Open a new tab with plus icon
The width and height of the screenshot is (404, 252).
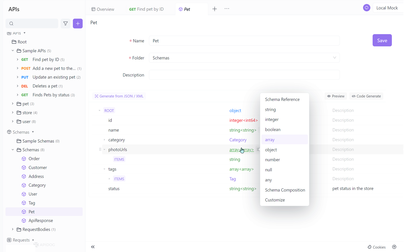(x=215, y=9)
